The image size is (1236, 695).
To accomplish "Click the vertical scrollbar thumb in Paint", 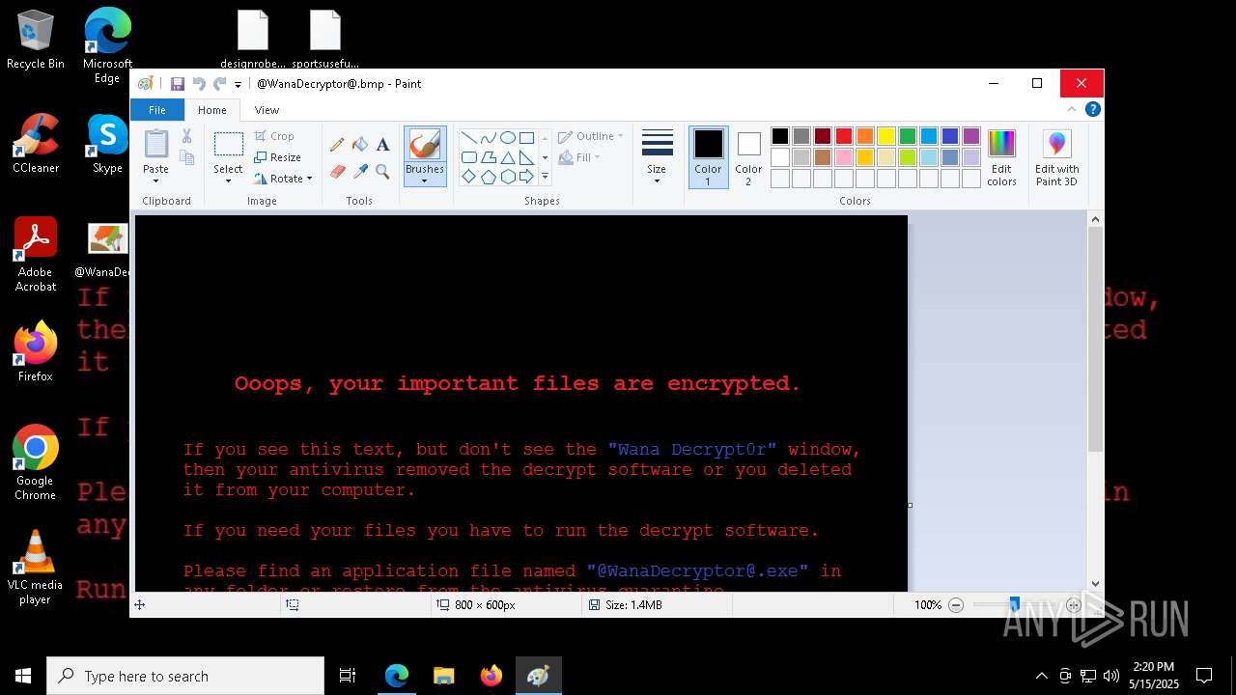I will [1095, 340].
